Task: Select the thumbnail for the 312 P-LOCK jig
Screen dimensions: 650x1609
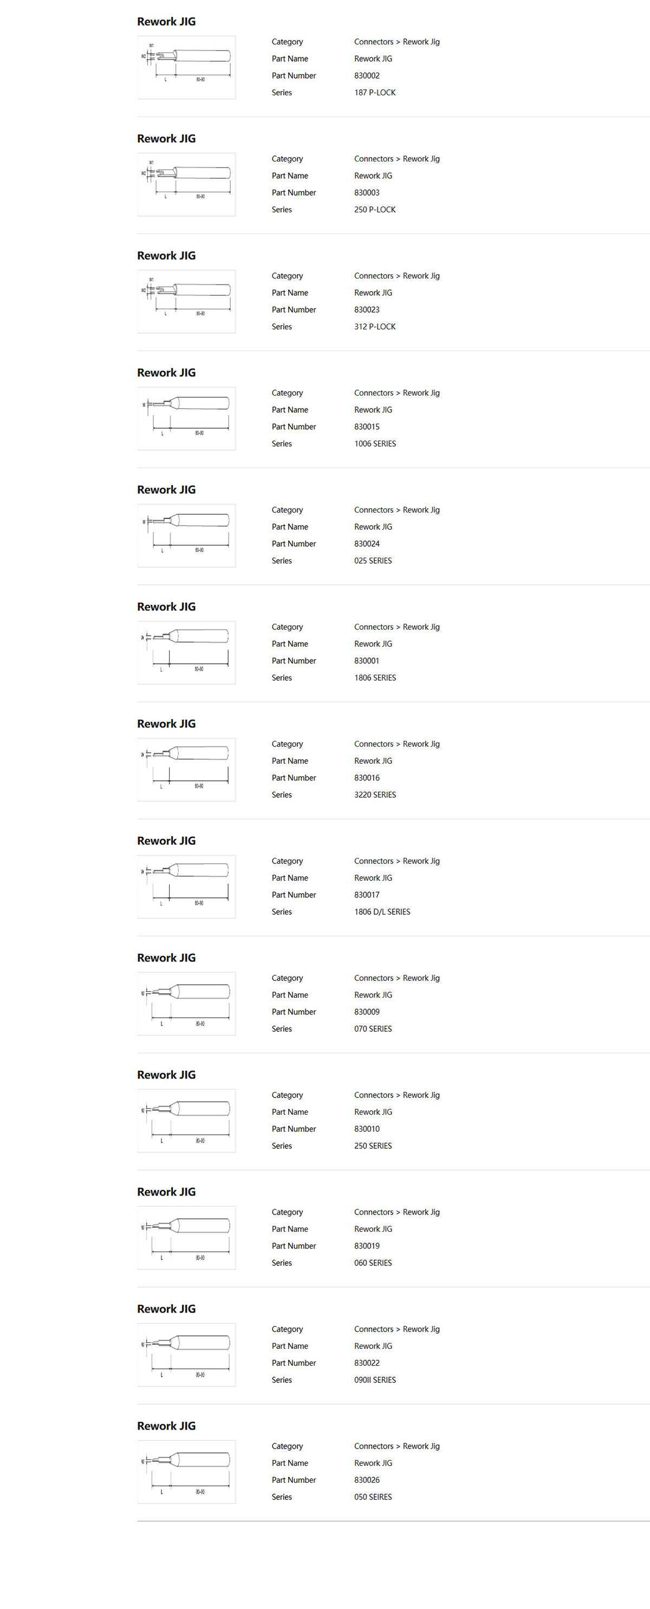Action: [x=186, y=301]
